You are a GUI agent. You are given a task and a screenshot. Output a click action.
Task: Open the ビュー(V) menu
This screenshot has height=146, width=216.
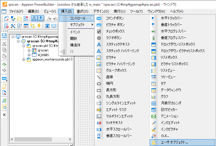[50, 11]
